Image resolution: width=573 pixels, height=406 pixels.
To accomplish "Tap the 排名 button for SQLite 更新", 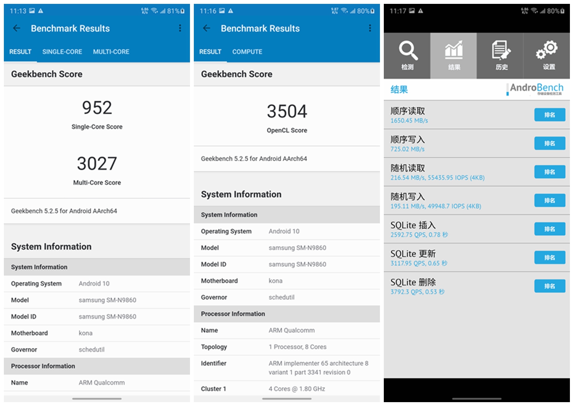I will tap(550, 258).
